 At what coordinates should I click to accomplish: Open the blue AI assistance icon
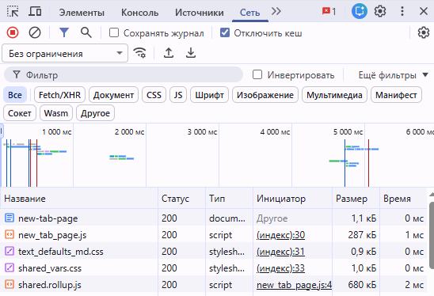pos(360,11)
